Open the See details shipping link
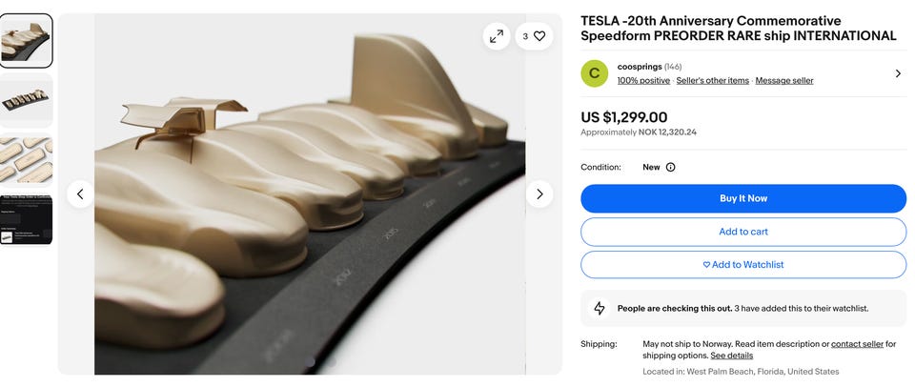This screenshot has width=915, height=387. (732, 356)
